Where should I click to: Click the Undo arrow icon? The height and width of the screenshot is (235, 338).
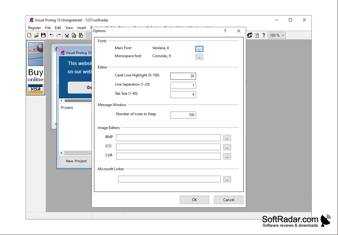pos(52,35)
